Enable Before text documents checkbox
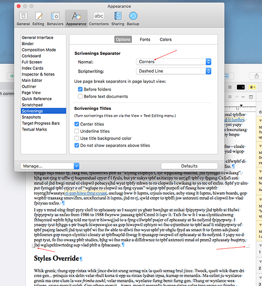Viewport: 262px width, 286px height. (x=80, y=96)
